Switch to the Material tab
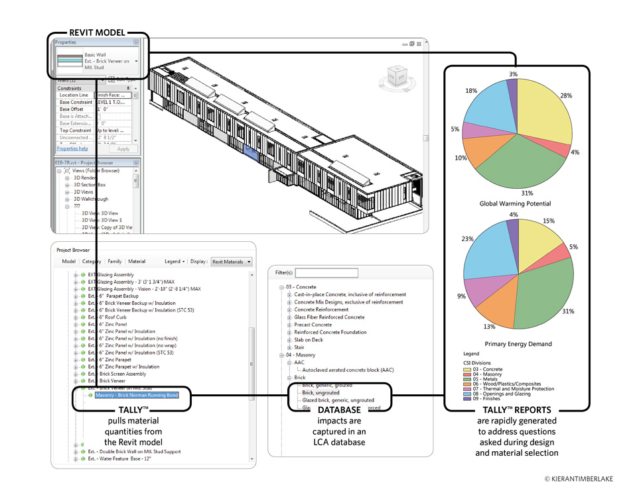This screenshot has height=487, width=637. (137, 262)
